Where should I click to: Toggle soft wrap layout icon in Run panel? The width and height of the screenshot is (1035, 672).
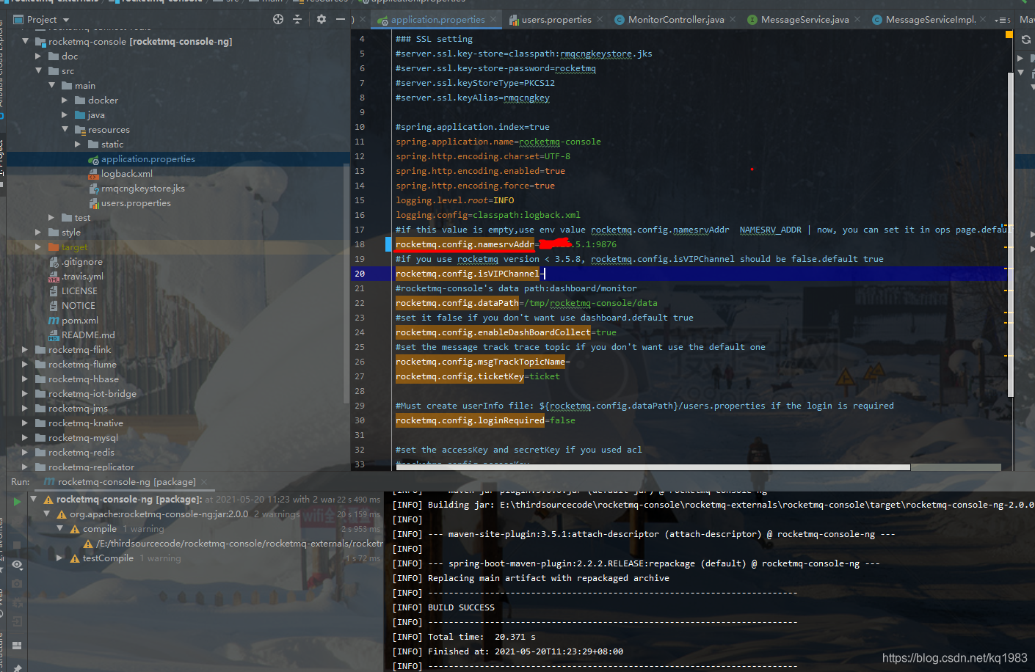[x=17, y=646]
